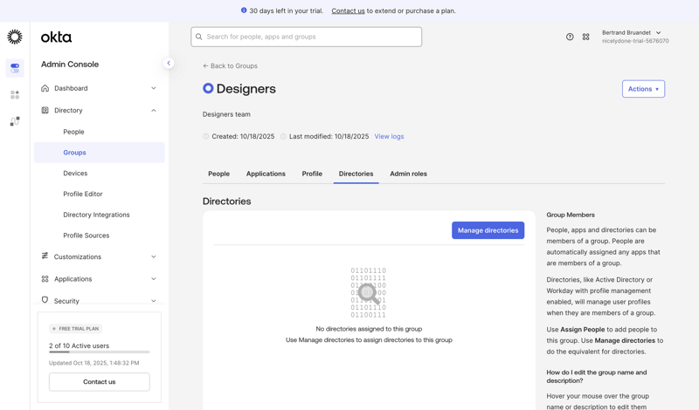Click the Designers group circle icon
This screenshot has height=410, width=699.
click(x=208, y=88)
